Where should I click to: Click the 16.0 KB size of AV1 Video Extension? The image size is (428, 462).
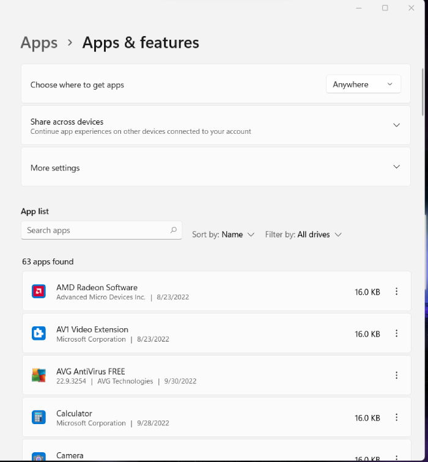[367, 334]
